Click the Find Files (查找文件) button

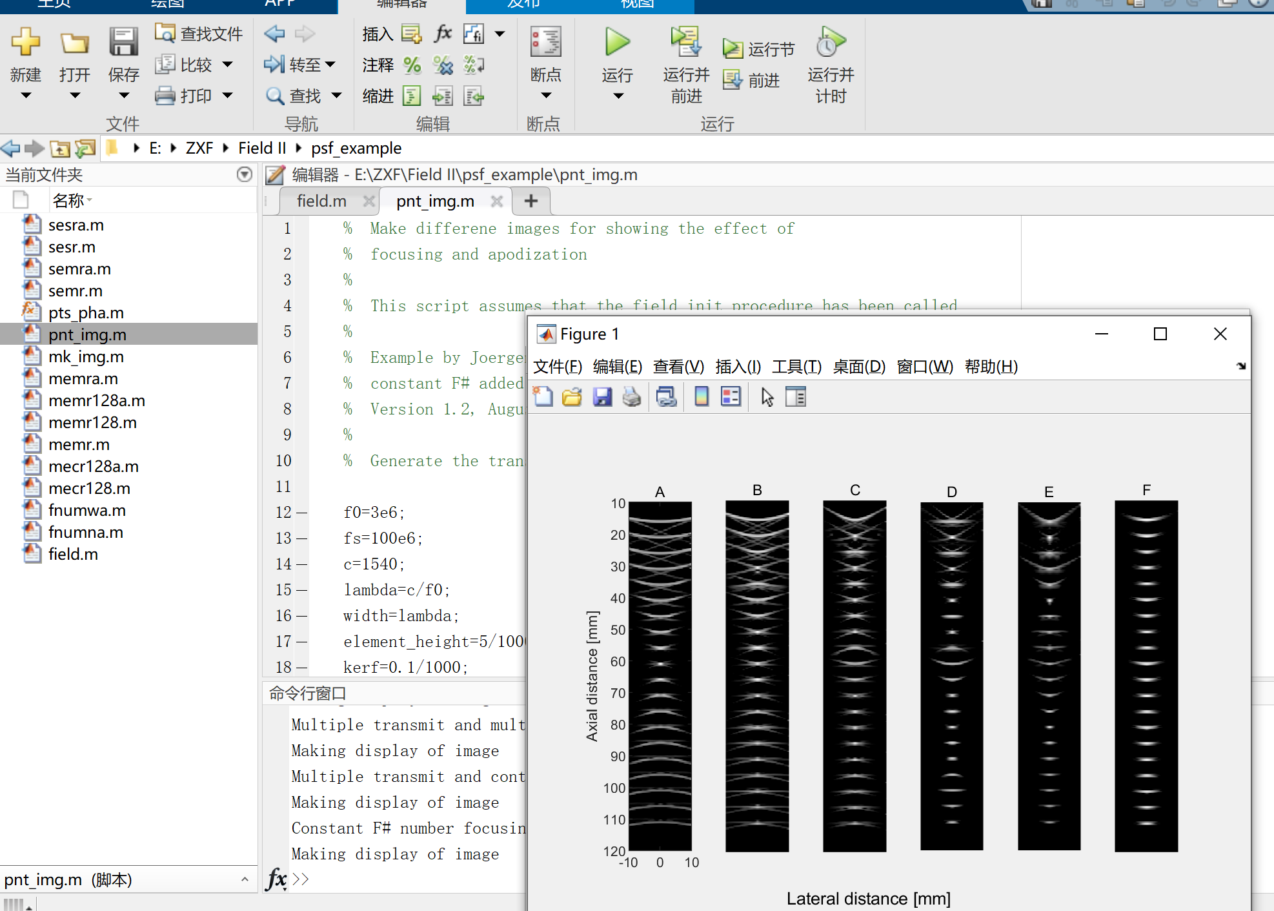pyautogui.click(x=199, y=34)
